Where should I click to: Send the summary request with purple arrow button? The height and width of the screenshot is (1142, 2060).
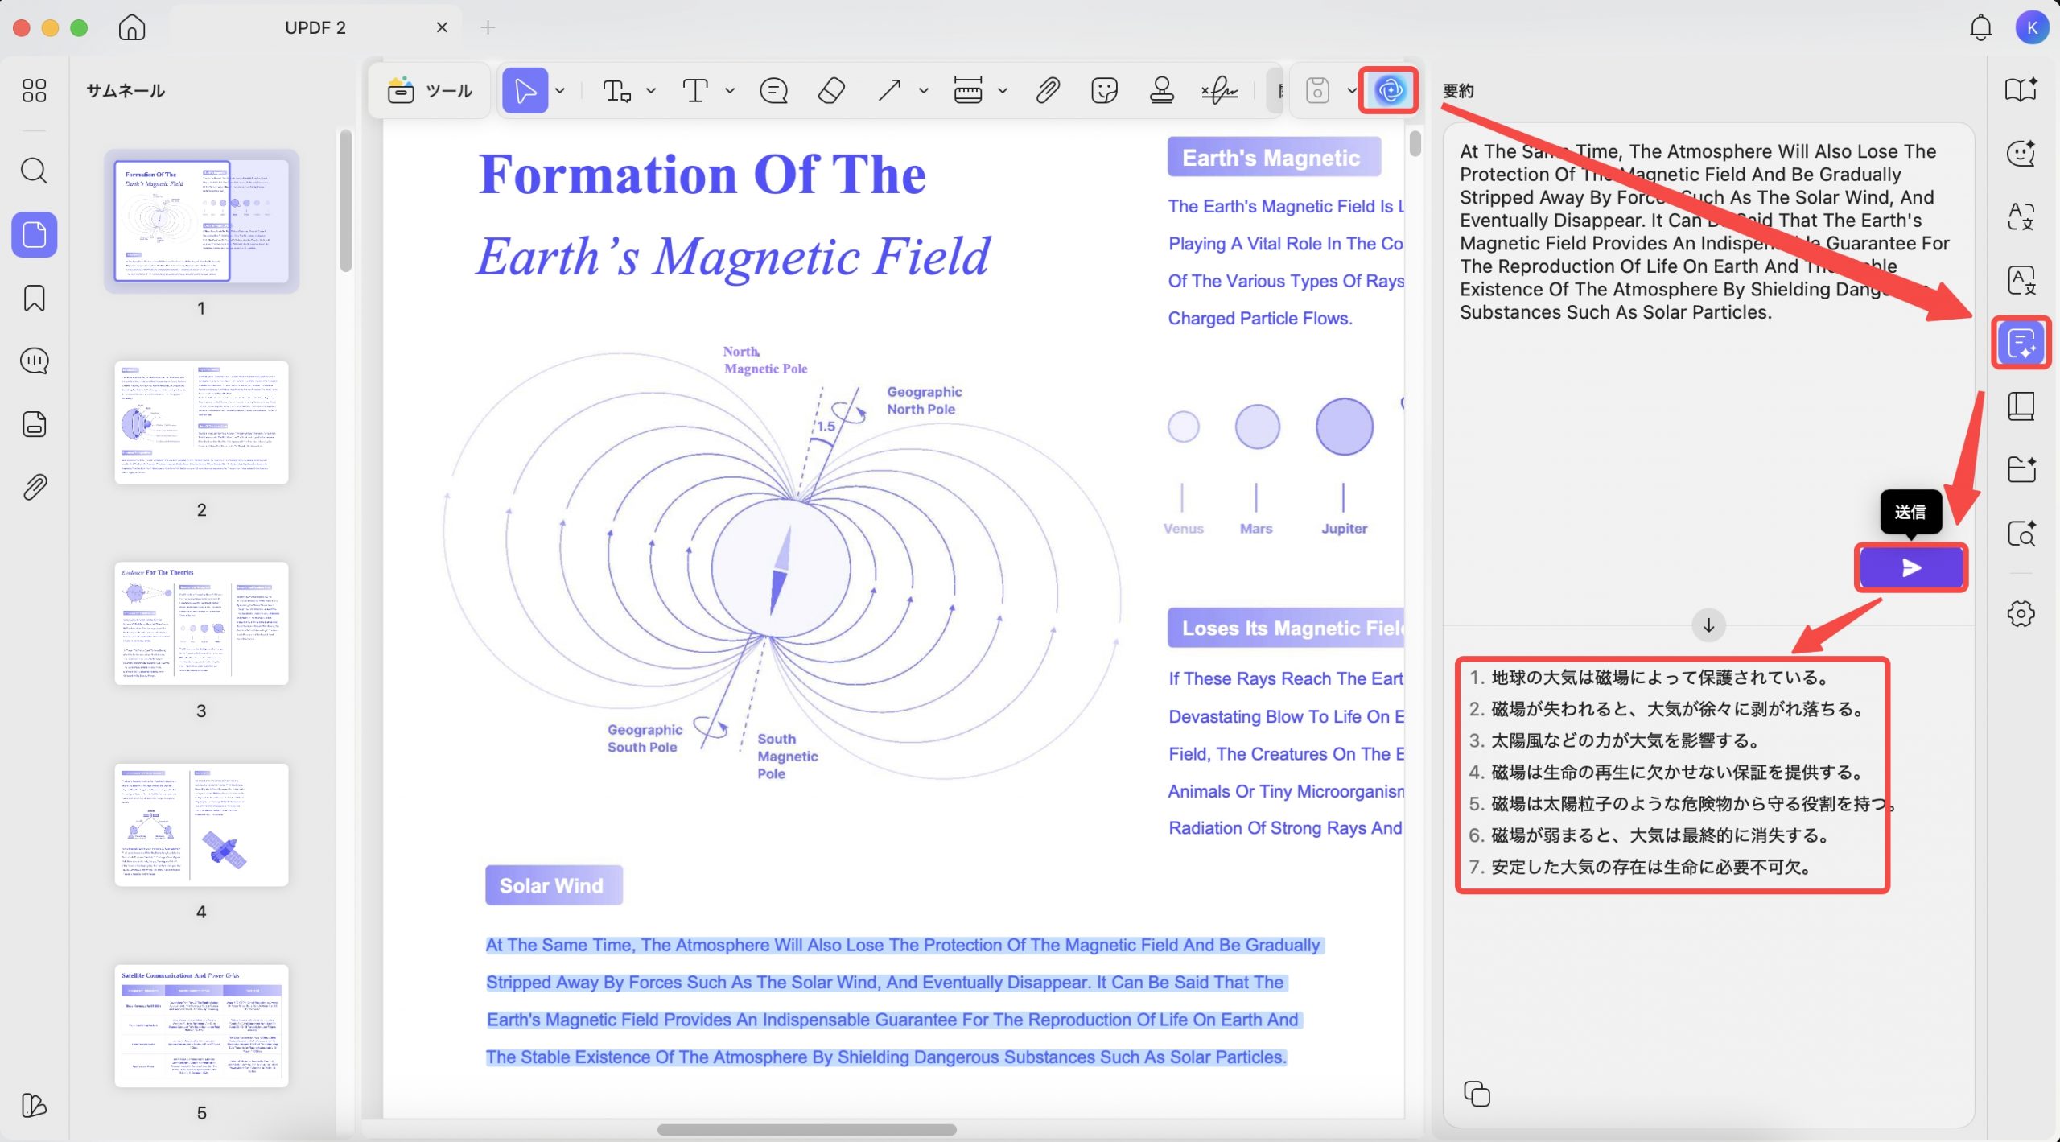click(x=1911, y=568)
